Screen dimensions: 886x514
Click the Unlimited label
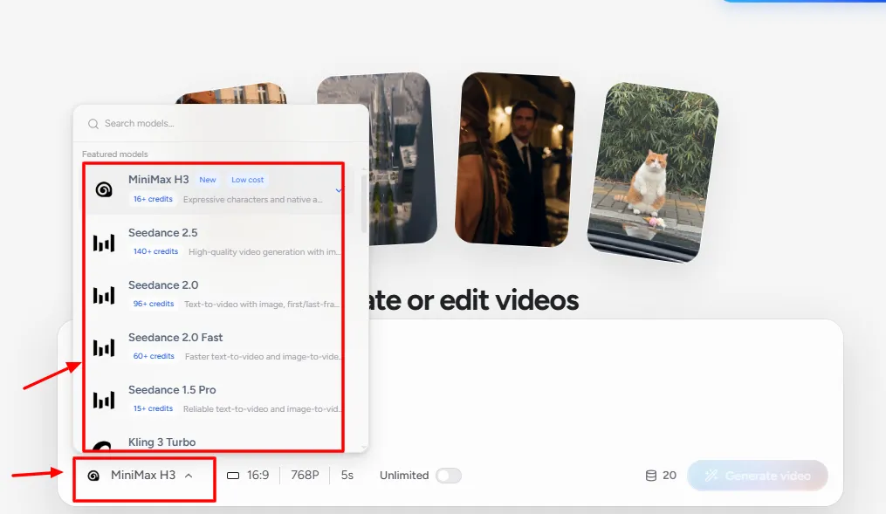click(x=404, y=476)
